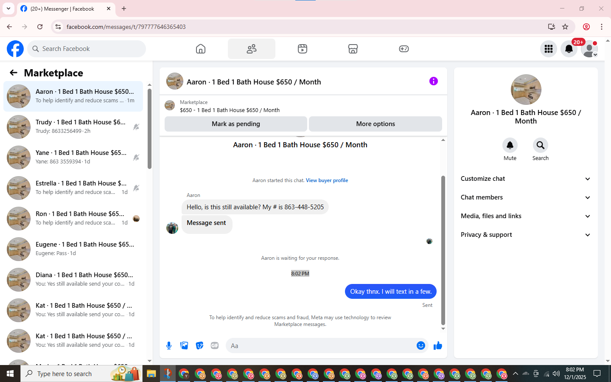The width and height of the screenshot is (611, 382).
Task: Open Aaron's conversation in the list
Action: tap(73, 96)
